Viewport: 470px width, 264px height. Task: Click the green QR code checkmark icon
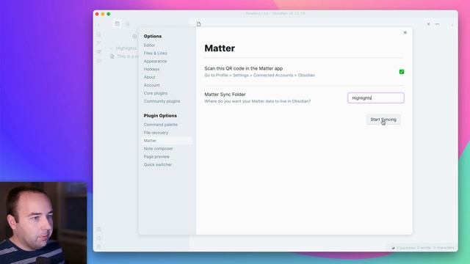tap(402, 72)
